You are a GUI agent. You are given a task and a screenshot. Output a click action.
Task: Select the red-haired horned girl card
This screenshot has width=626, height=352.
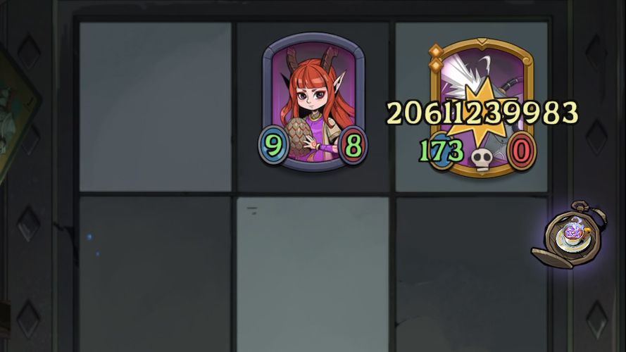[313, 102]
